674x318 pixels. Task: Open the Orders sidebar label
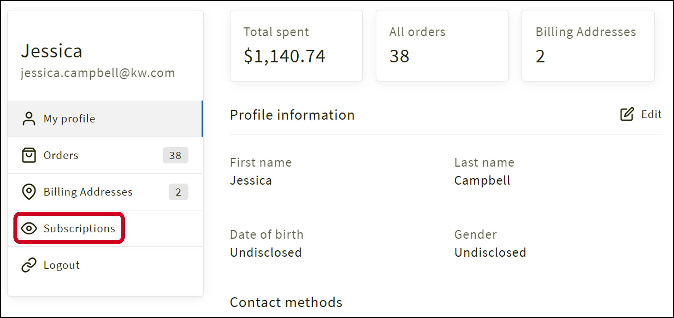61,155
